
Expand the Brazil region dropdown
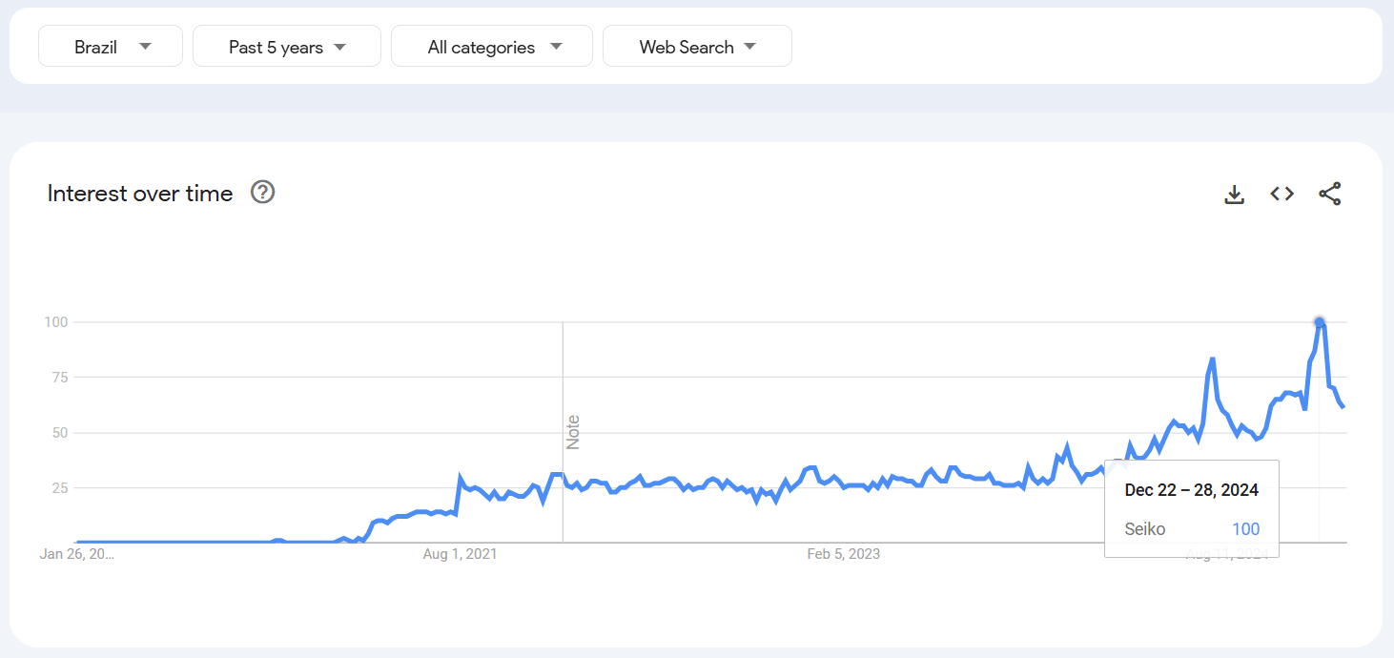tap(111, 47)
